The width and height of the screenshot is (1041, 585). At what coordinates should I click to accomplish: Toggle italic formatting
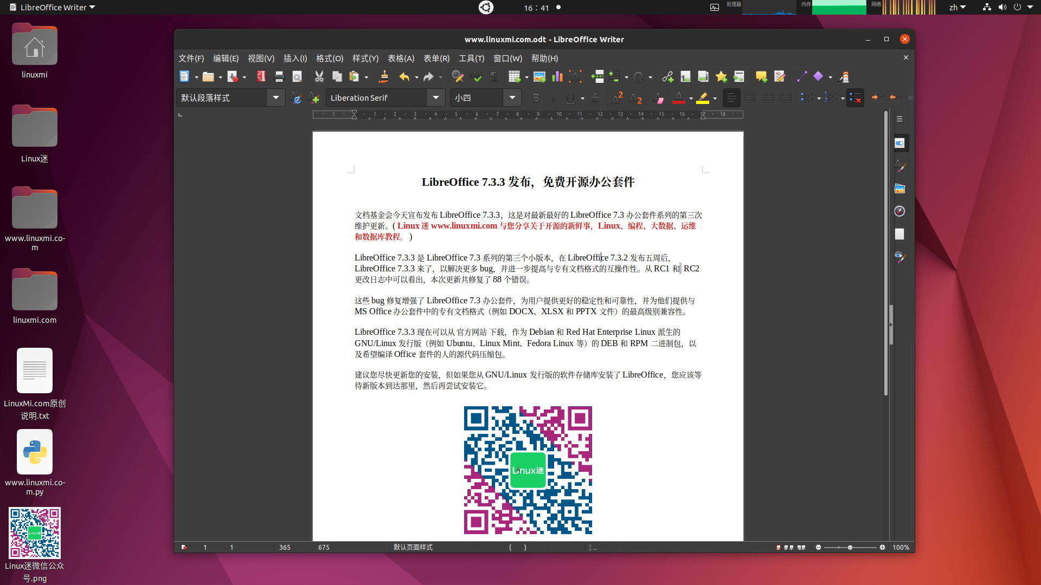coord(554,98)
